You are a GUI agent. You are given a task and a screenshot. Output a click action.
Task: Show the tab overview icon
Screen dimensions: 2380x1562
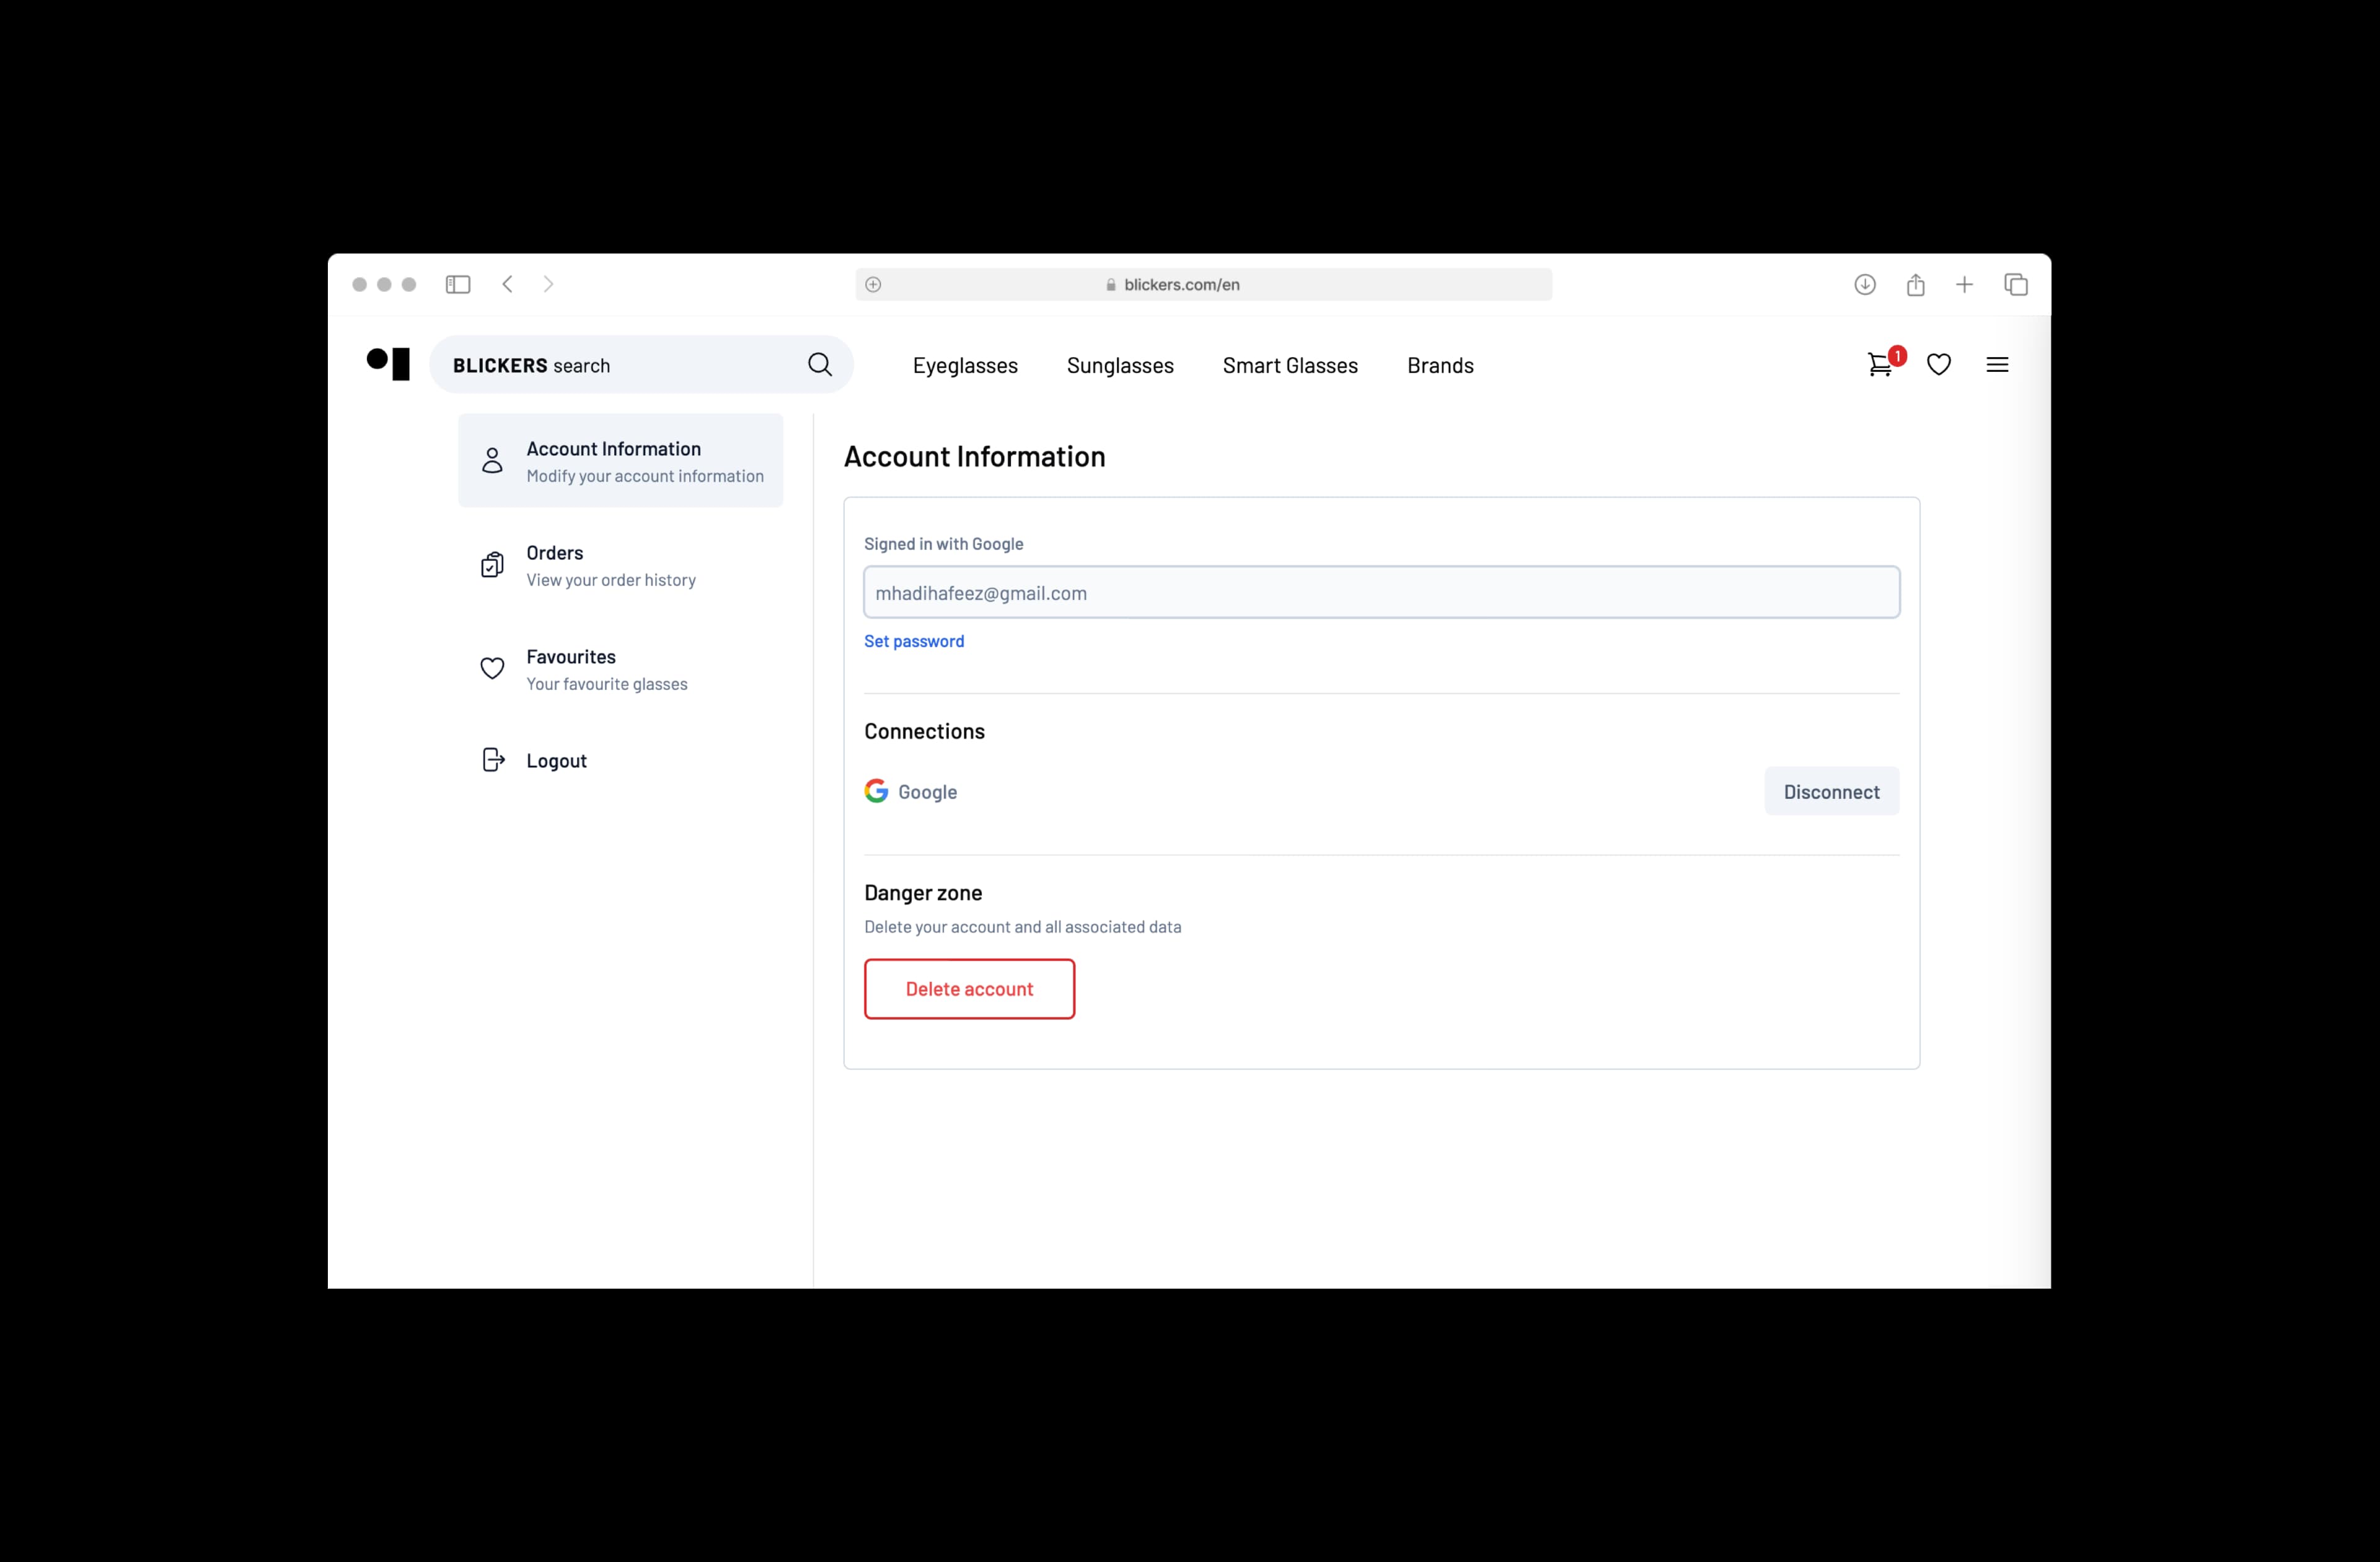(x=2016, y=285)
